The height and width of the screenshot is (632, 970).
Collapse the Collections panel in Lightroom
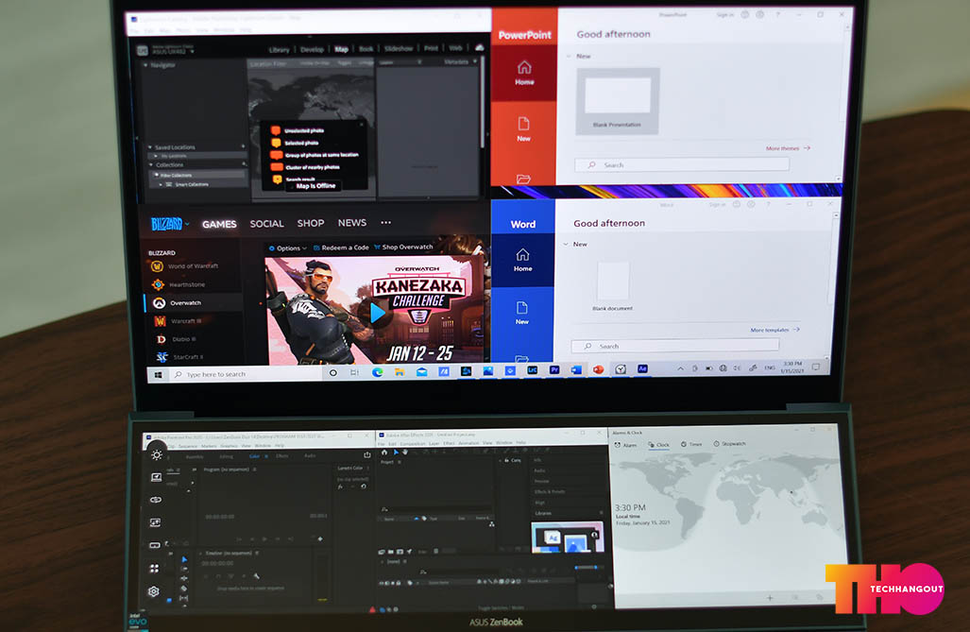point(151,165)
